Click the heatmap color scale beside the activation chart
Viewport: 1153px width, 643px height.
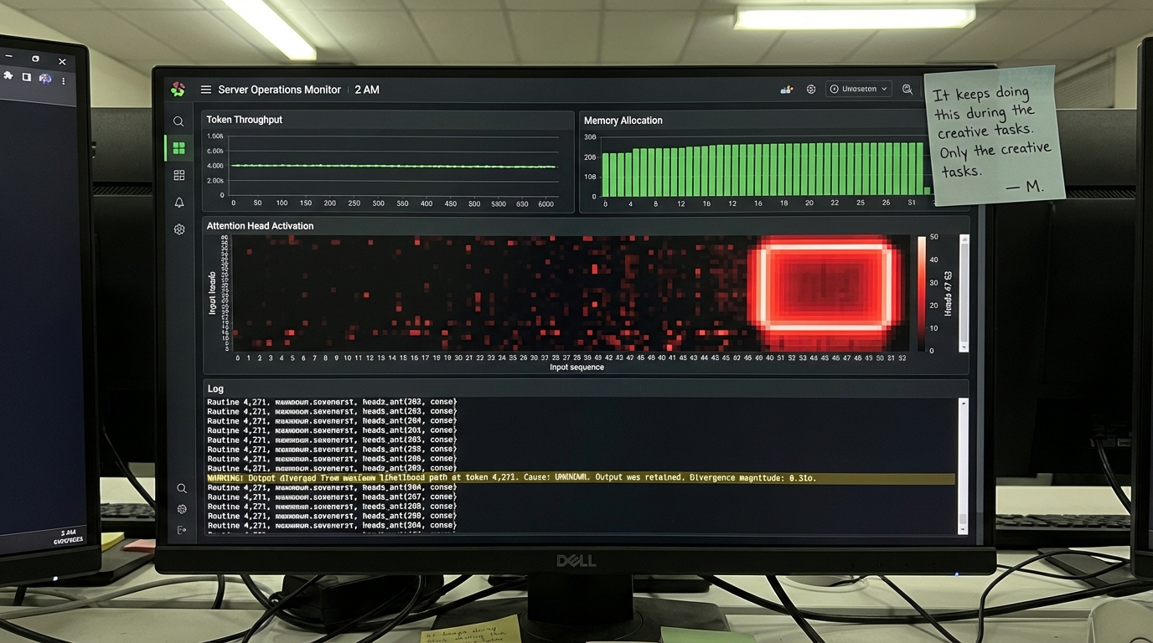(922, 293)
